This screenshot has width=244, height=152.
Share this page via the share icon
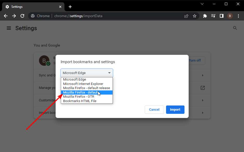[x=186, y=16]
